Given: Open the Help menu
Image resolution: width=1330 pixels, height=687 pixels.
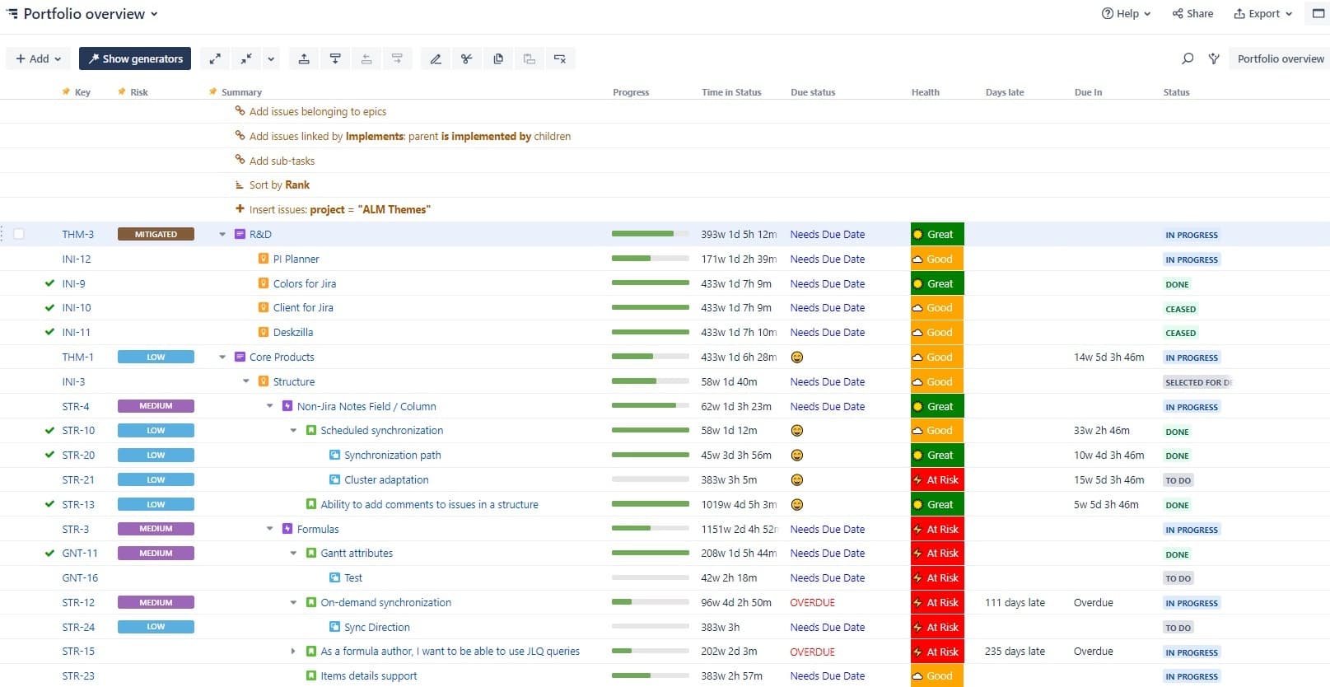Looking at the screenshot, I should click(x=1126, y=13).
